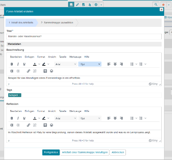The height and width of the screenshot is (160, 172).
Task: Click the Fertigstellen button
Action: 51,152
